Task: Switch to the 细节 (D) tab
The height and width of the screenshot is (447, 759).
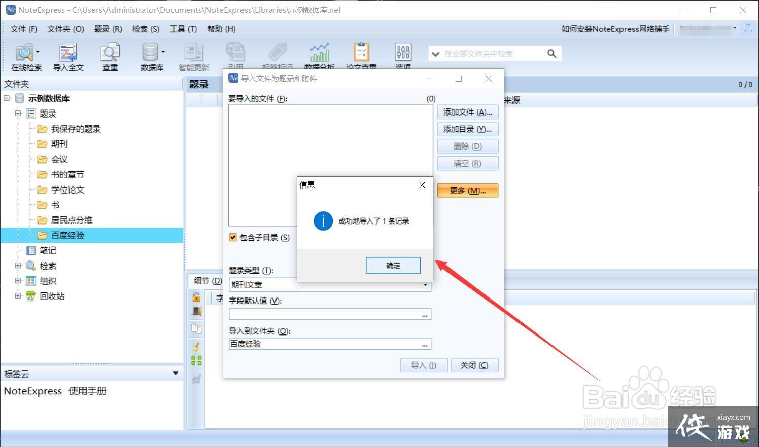Action: (x=206, y=280)
